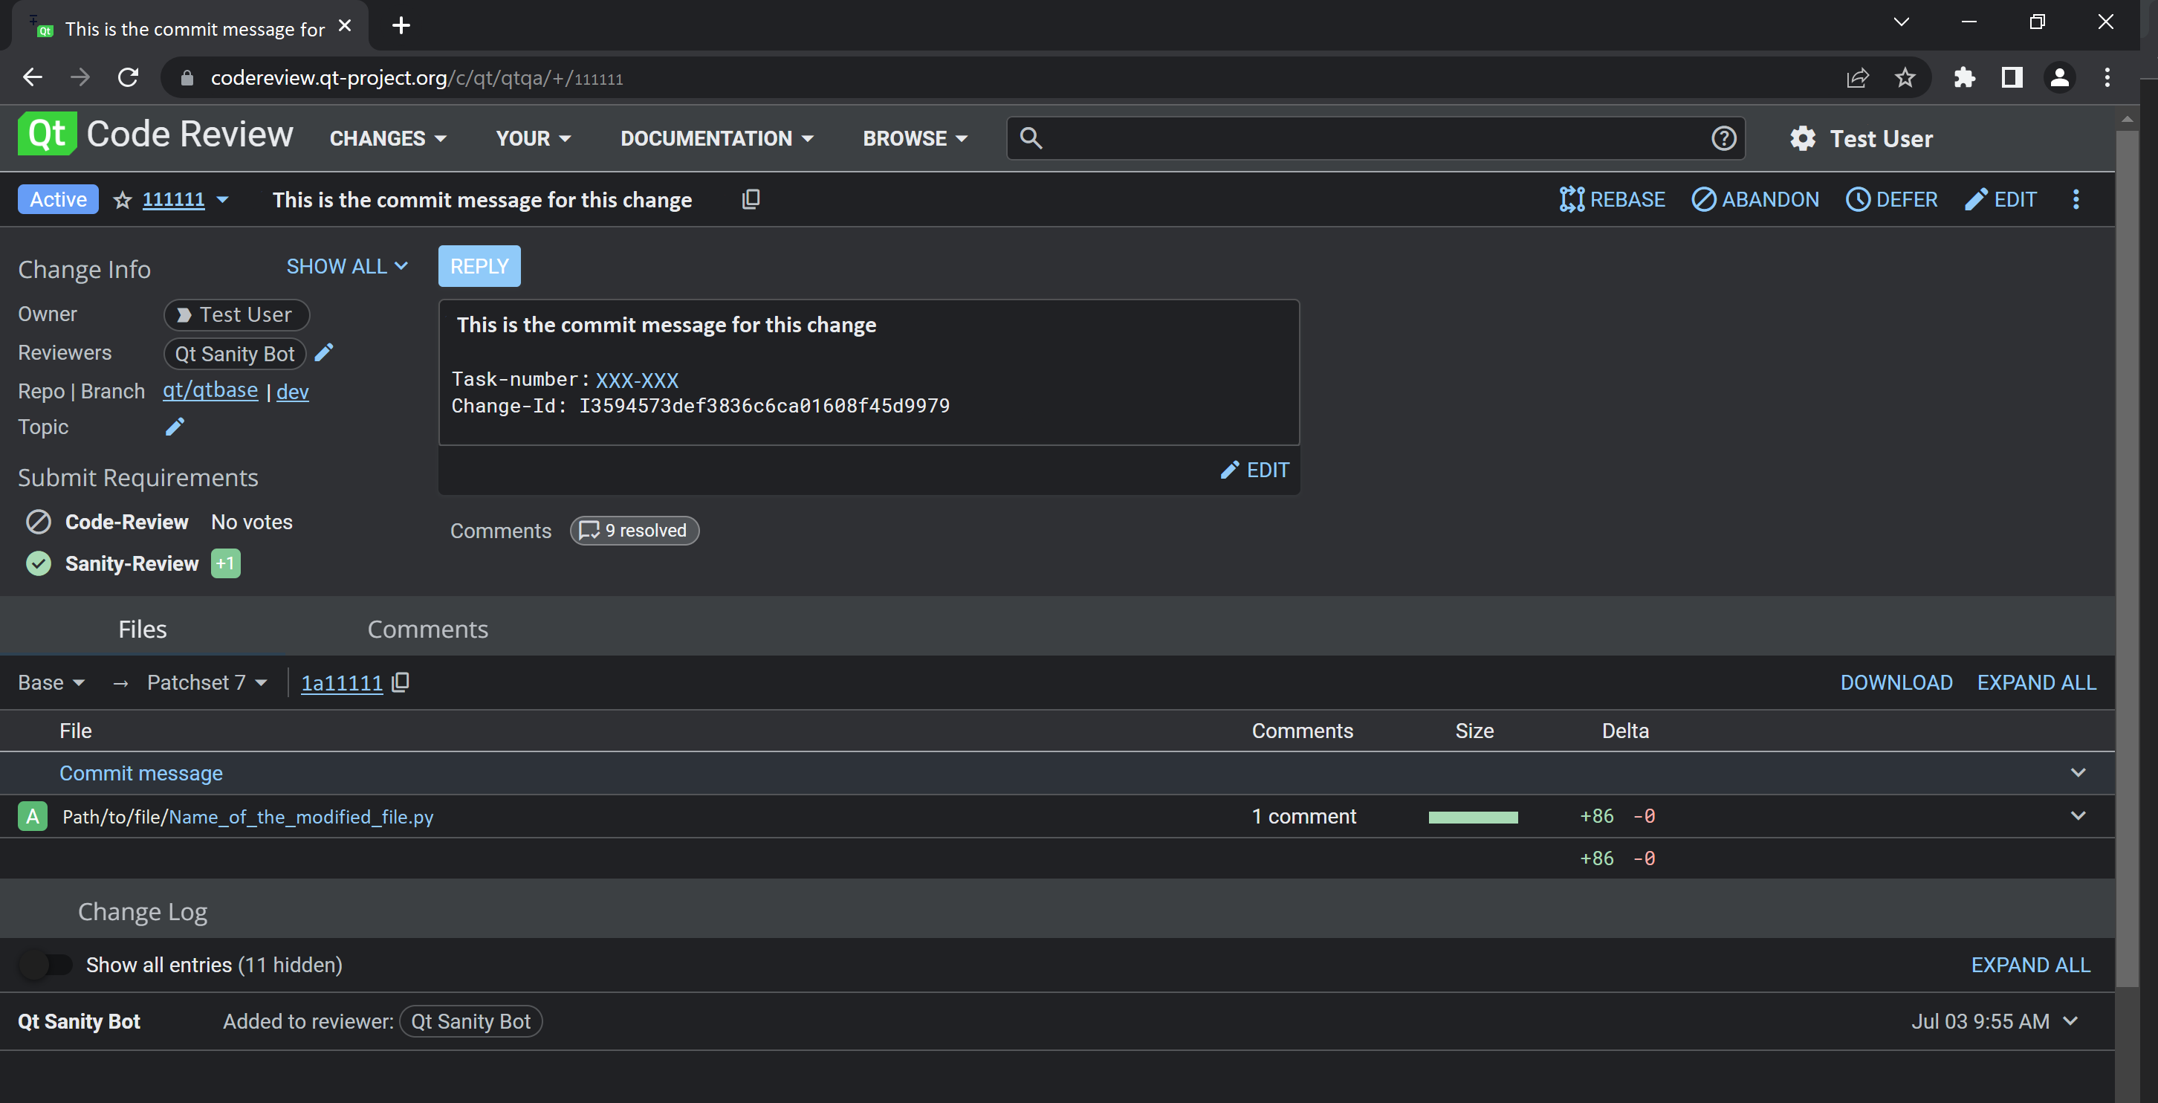Click the Qt Sanity Bot reviewer chip
The height and width of the screenshot is (1103, 2158).
point(235,354)
